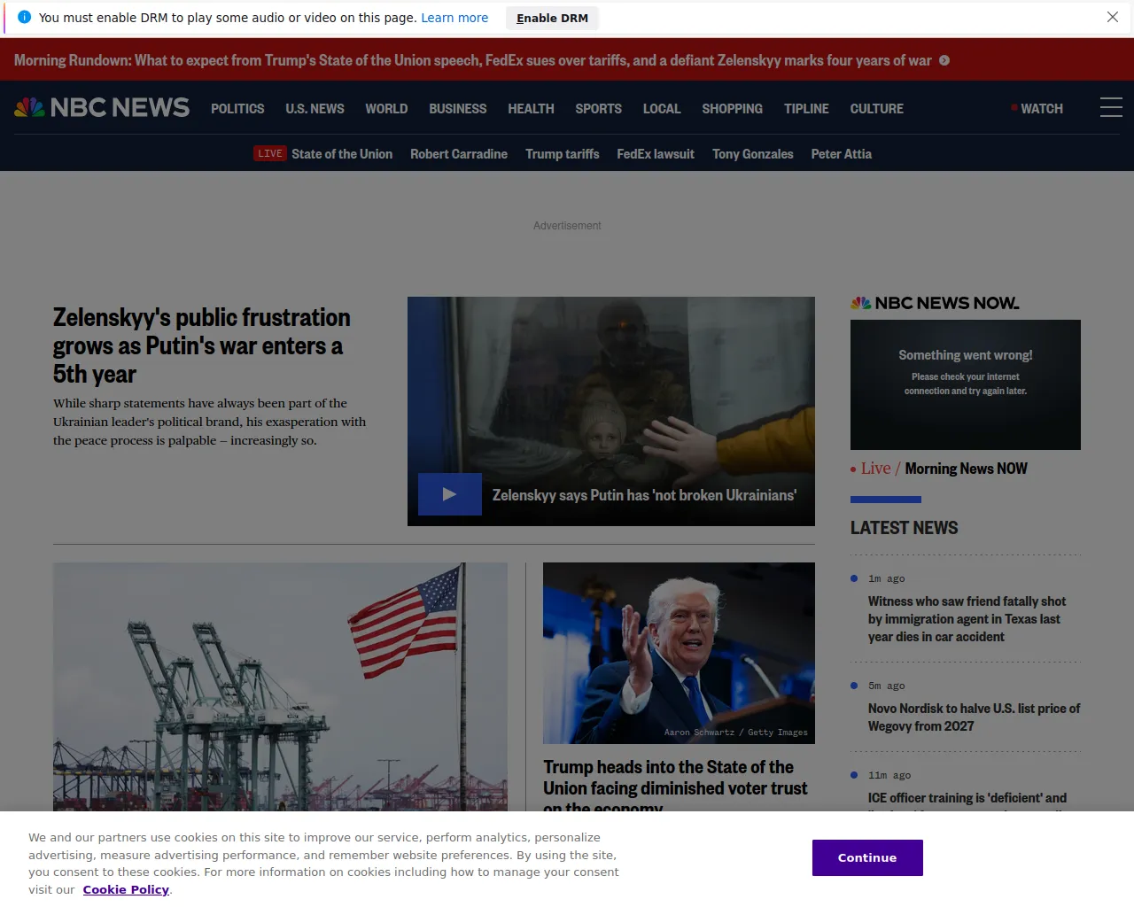
Task: Open the Robert Carradine topic
Action: coord(459,154)
